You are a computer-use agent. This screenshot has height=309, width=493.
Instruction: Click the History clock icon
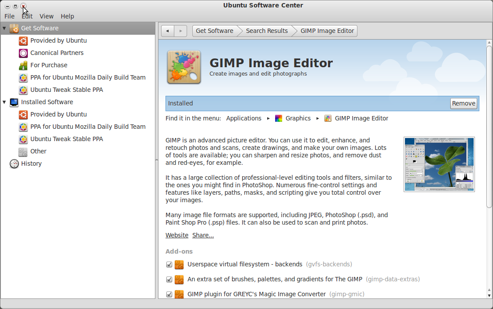pos(14,164)
